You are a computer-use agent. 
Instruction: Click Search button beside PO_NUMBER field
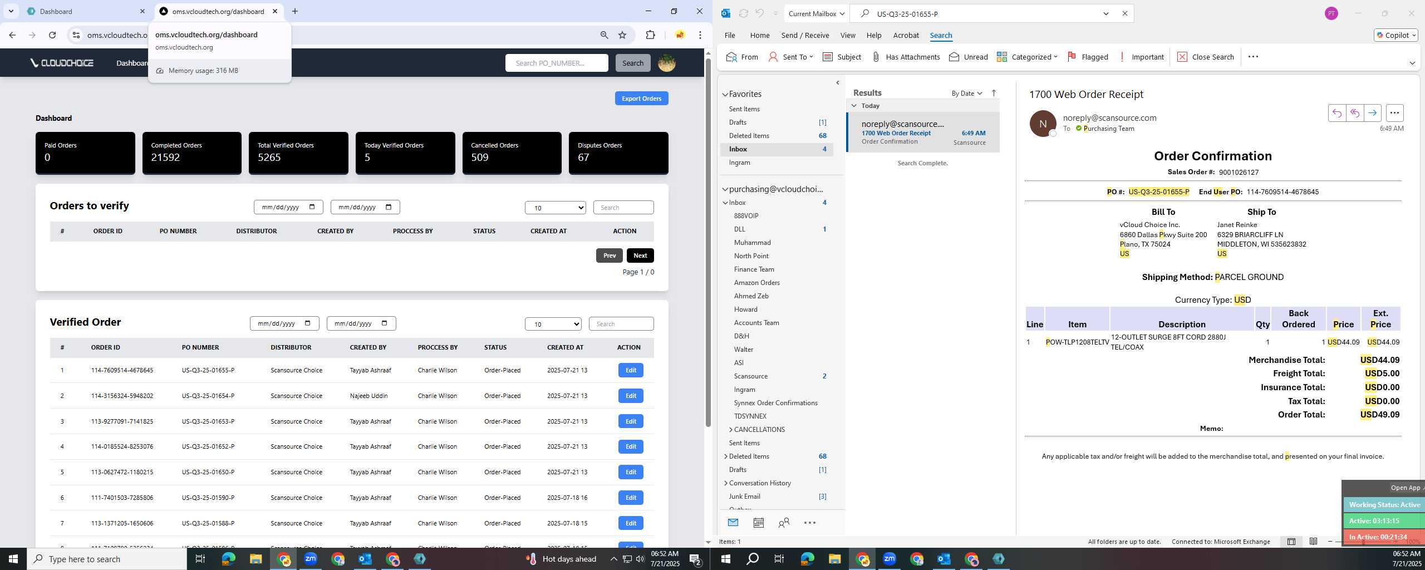point(632,63)
